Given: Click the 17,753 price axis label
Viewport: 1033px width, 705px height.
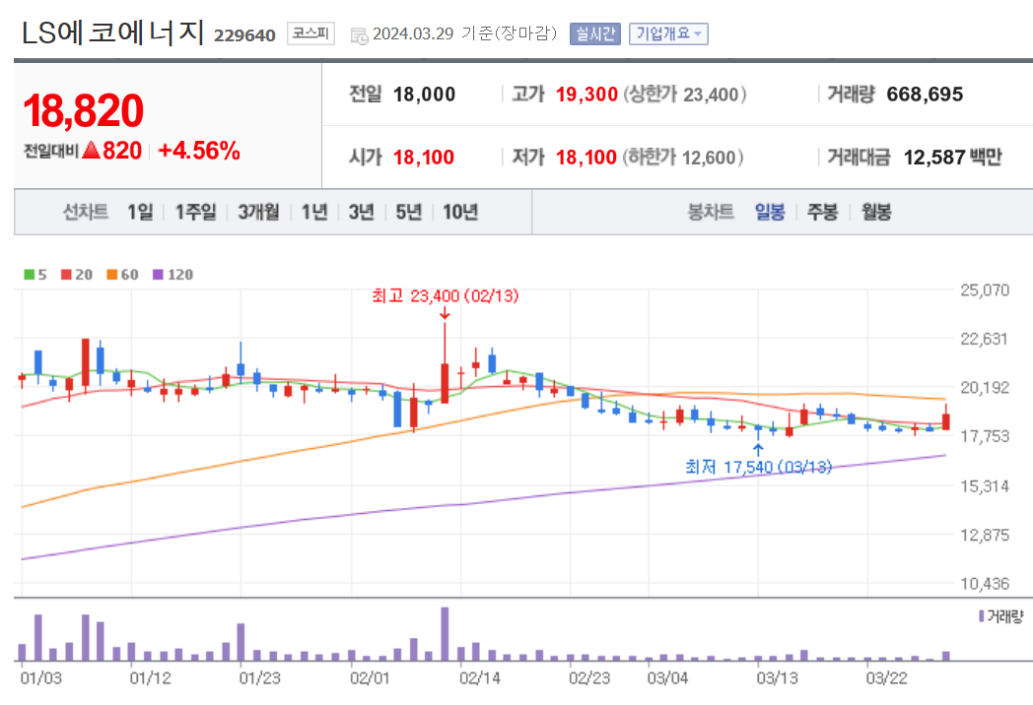Looking at the screenshot, I should (985, 436).
